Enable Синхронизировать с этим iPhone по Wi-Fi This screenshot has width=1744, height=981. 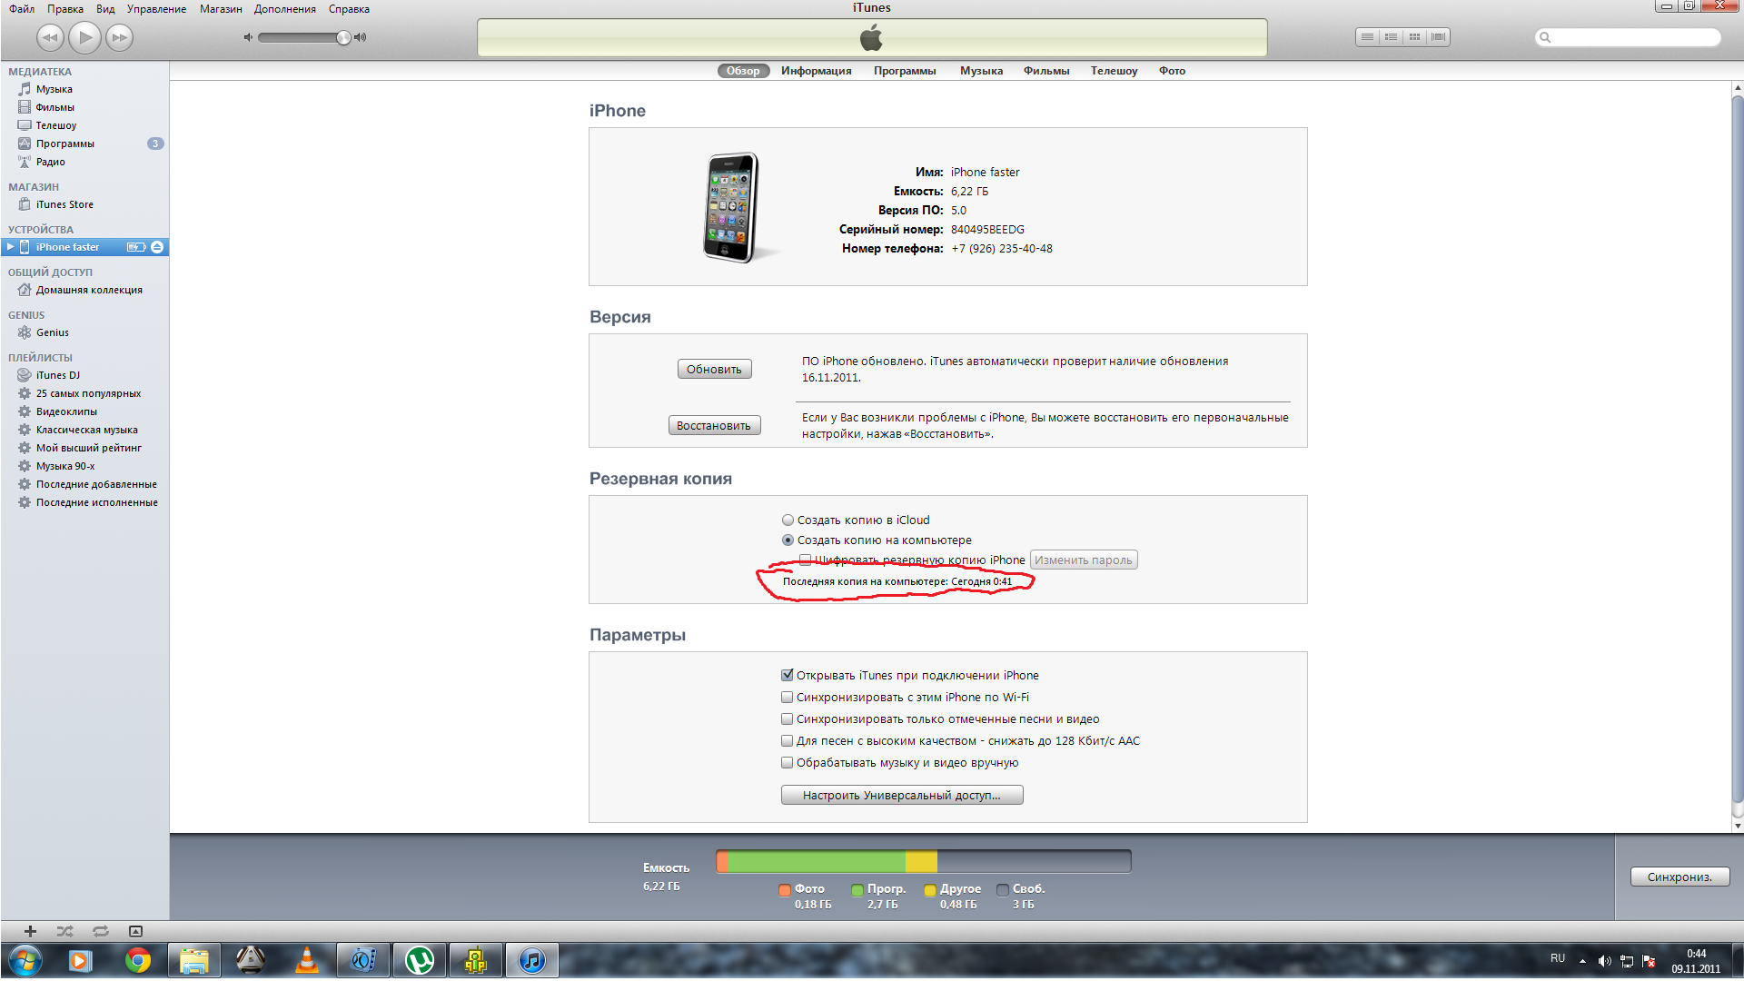[x=787, y=697]
